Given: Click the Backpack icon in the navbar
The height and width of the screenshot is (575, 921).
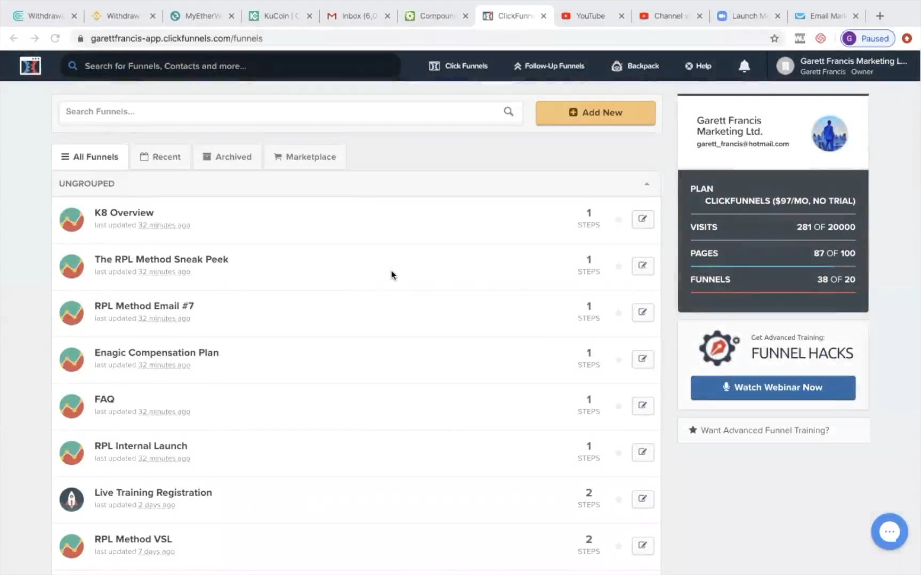Looking at the screenshot, I should click(x=618, y=65).
